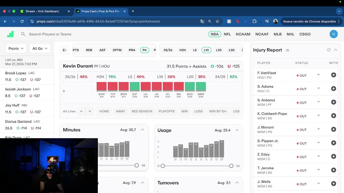Add S. Adams with plus icon
The height and width of the screenshot is (193, 344).
point(334,88)
